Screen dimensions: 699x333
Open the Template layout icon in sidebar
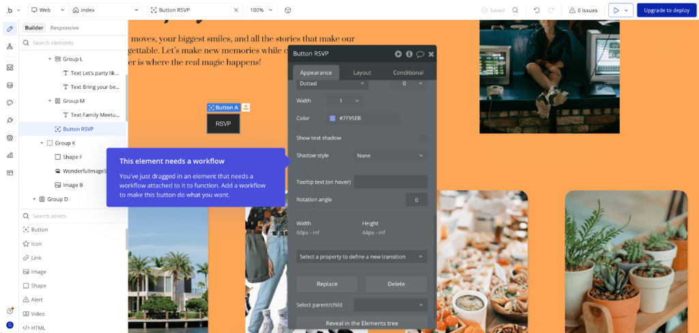point(10,173)
